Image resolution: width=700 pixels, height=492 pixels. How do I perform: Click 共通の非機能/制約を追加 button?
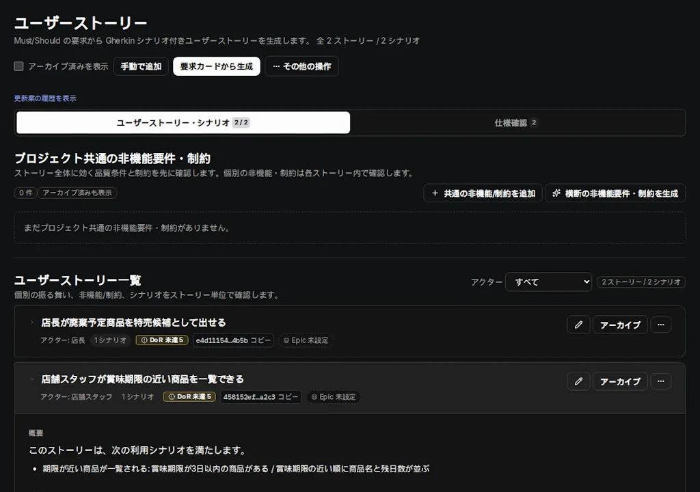(x=483, y=193)
